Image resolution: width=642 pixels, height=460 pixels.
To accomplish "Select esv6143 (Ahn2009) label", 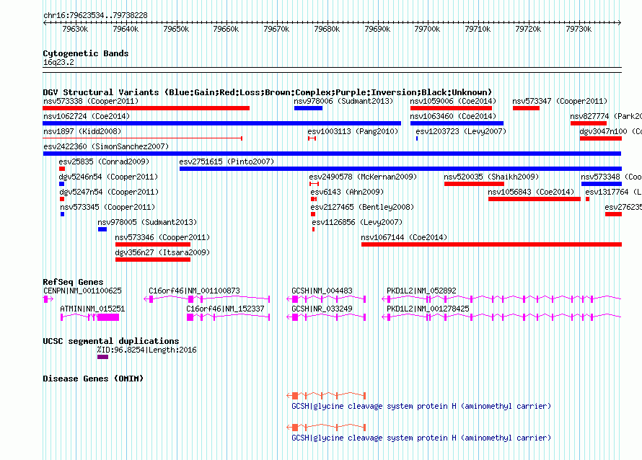I will (347, 192).
